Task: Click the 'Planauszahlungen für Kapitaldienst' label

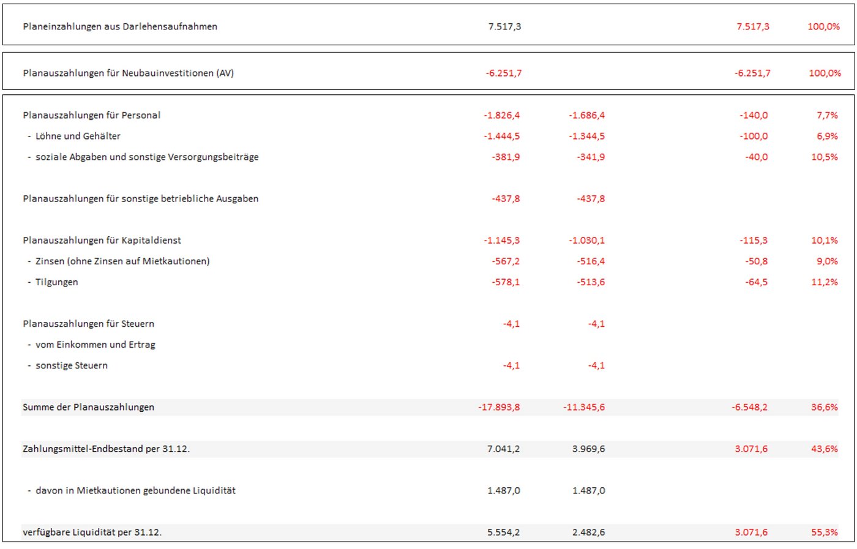Action: click(102, 240)
